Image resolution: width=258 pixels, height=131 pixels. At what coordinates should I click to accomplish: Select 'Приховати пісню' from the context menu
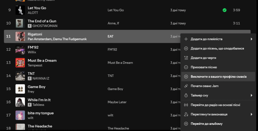click(x=204, y=67)
